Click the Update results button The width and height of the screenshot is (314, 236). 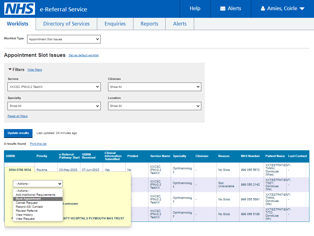click(x=18, y=133)
